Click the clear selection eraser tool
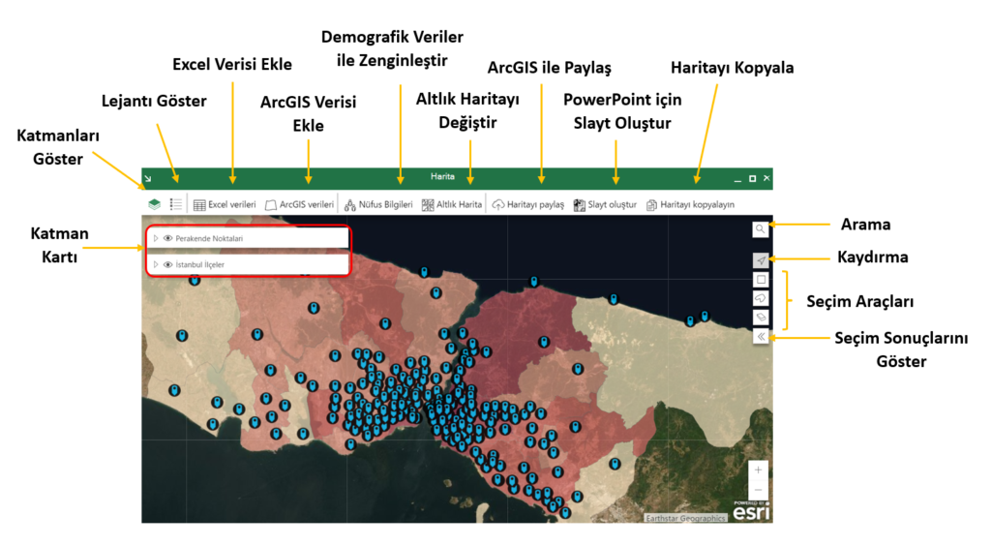This screenshot has height=546, width=991. [x=761, y=318]
